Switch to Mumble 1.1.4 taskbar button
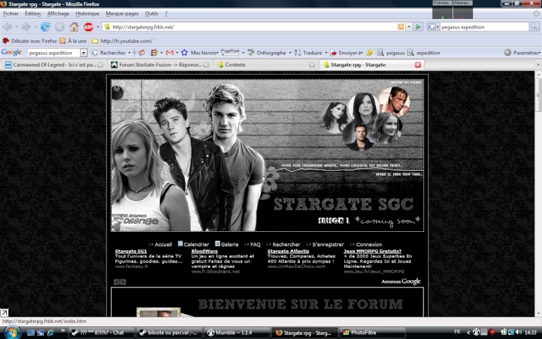Viewport: 542px width, 339px height. (x=237, y=332)
